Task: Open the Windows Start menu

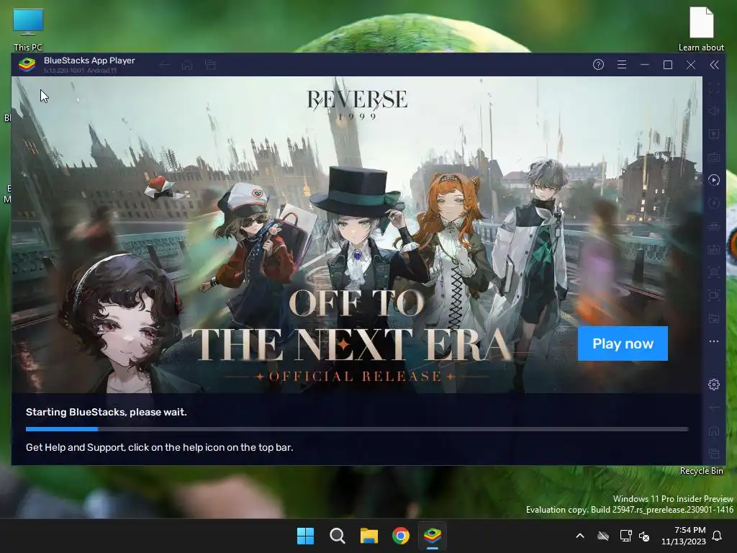Action: pos(305,536)
